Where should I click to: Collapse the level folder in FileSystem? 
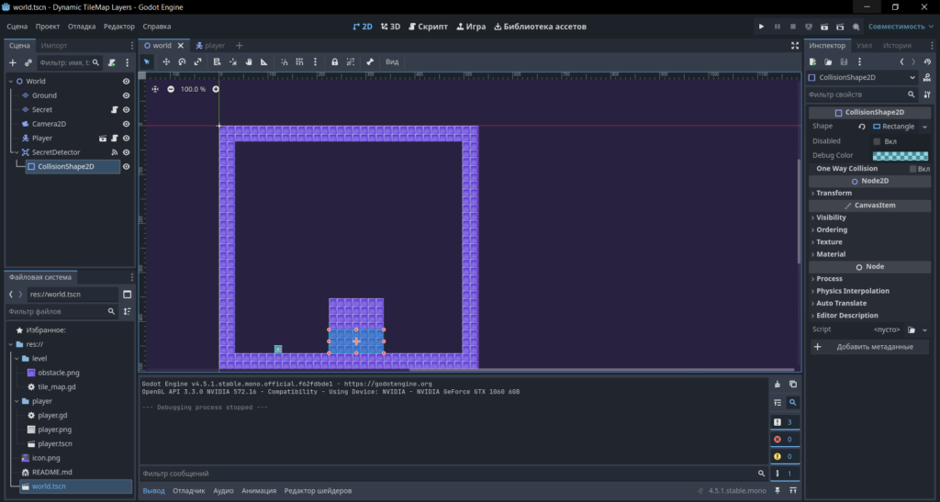(x=17, y=359)
